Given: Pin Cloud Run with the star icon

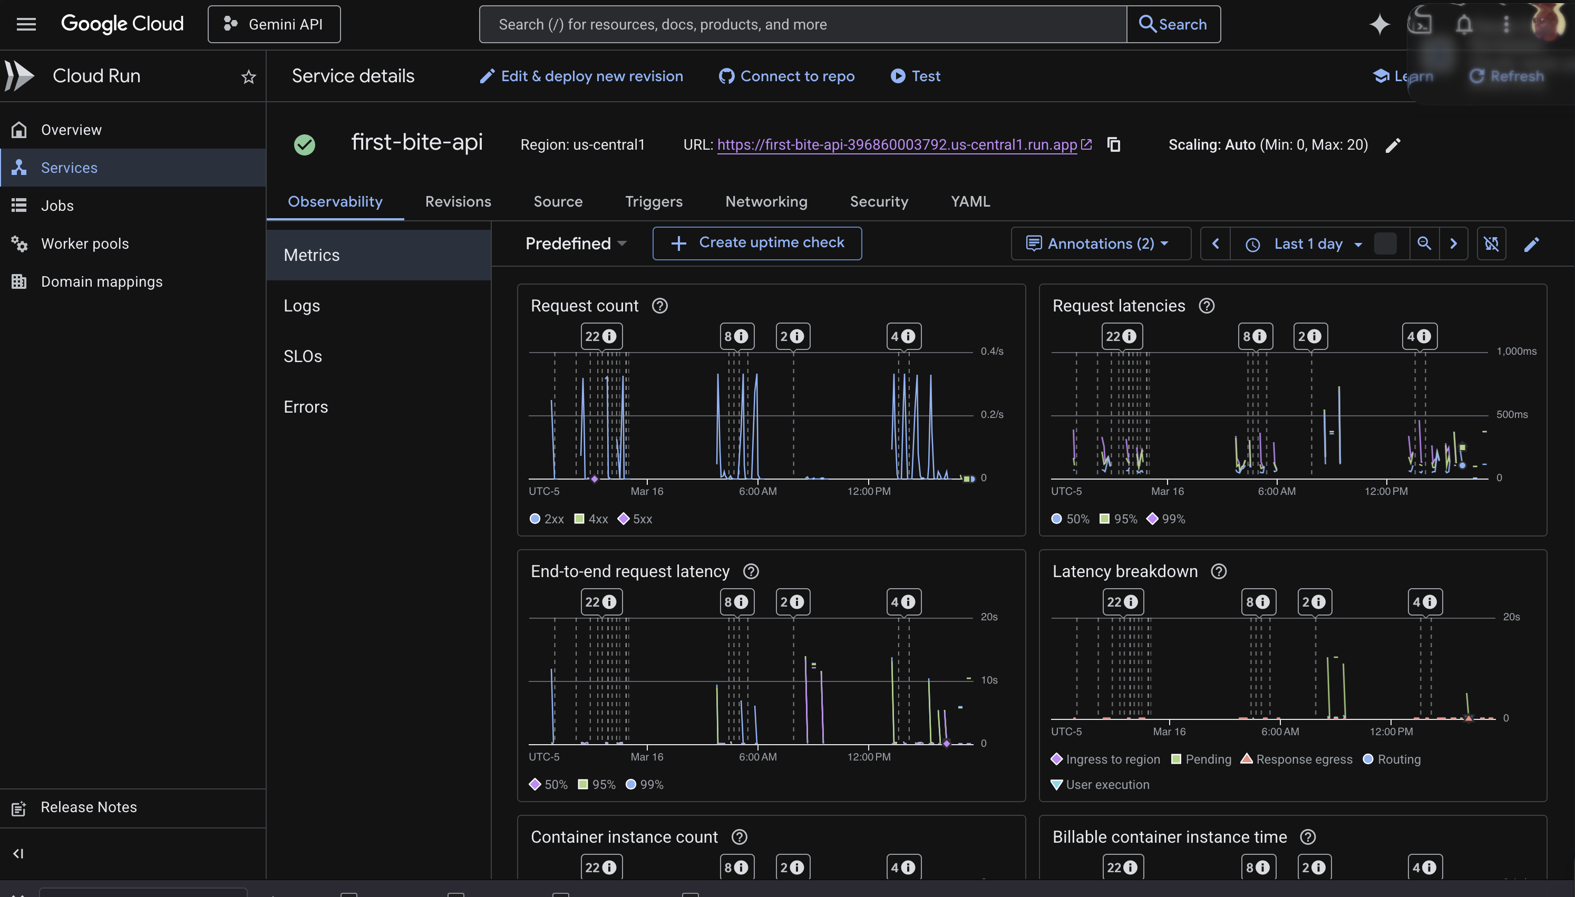Looking at the screenshot, I should click(248, 76).
